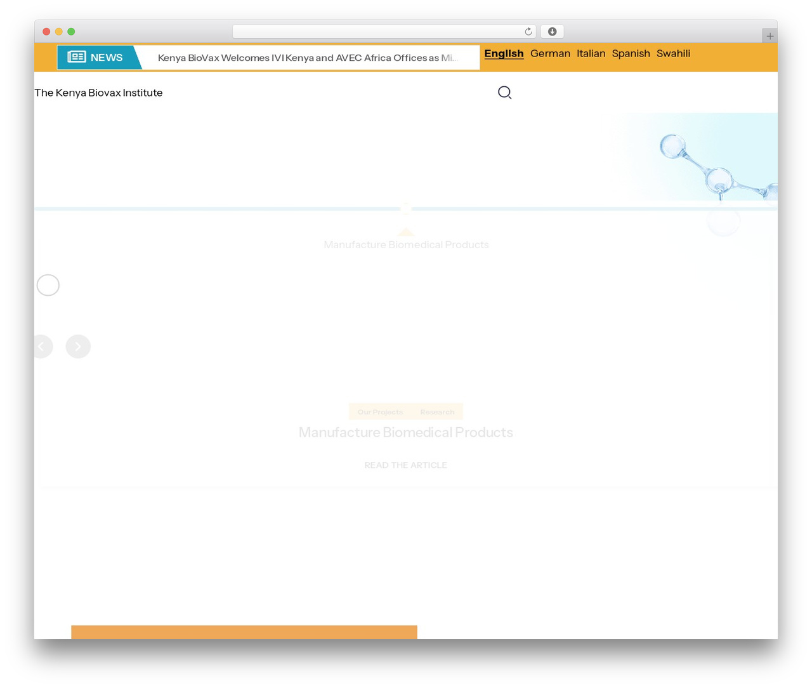Go to previous slide arrow
812x688 pixels.
[x=42, y=347]
